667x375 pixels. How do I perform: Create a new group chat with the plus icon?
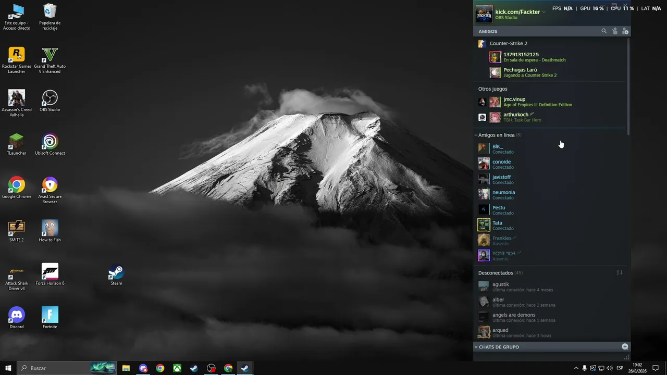(x=625, y=347)
